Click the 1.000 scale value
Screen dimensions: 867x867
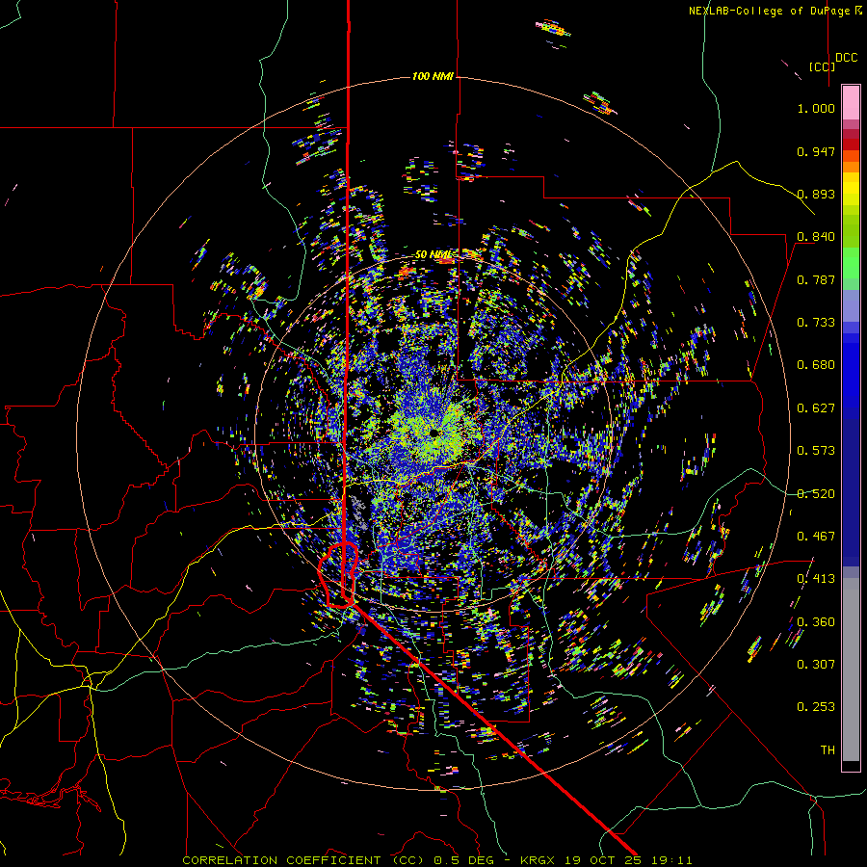pyautogui.click(x=816, y=108)
